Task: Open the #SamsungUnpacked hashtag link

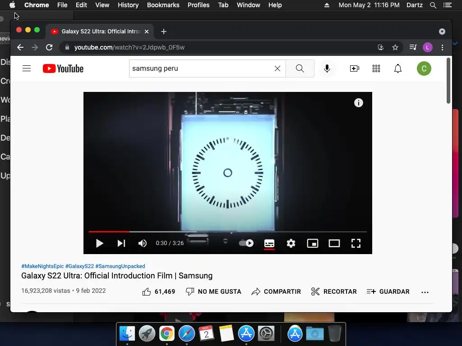Action: coord(120,266)
